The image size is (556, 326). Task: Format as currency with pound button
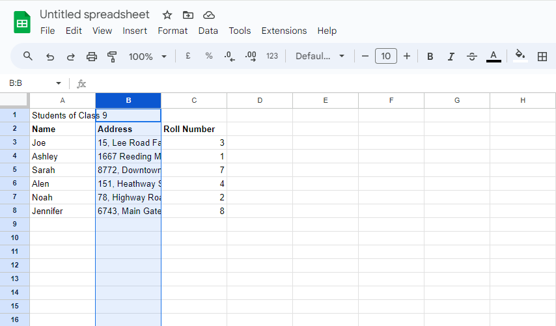coord(188,57)
